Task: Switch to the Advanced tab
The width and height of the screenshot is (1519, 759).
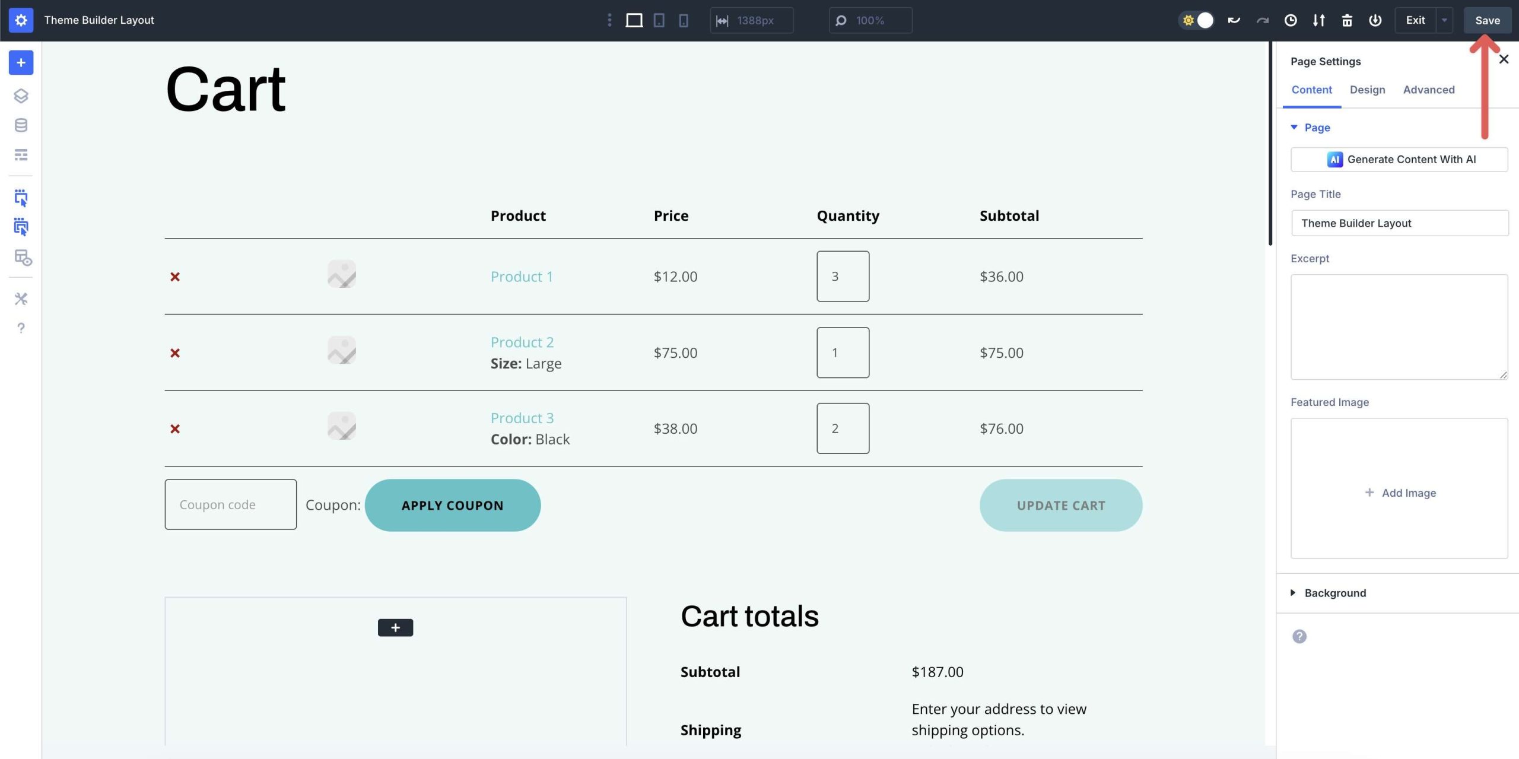Action: pyautogui.click(x=1429, y=90)
